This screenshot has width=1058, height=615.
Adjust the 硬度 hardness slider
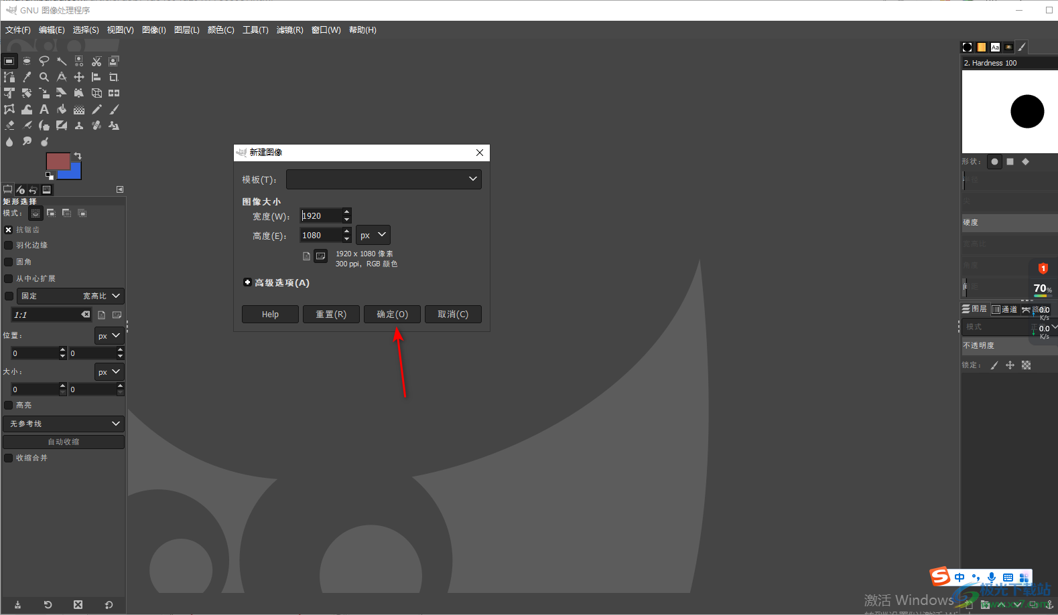[1010, 223]
